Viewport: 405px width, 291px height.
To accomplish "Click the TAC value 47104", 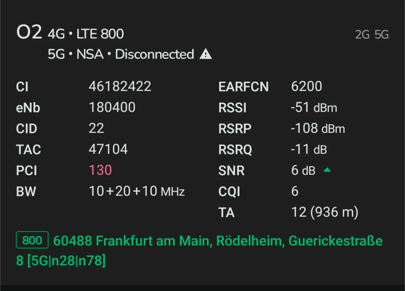I will [x=108, y=149].
